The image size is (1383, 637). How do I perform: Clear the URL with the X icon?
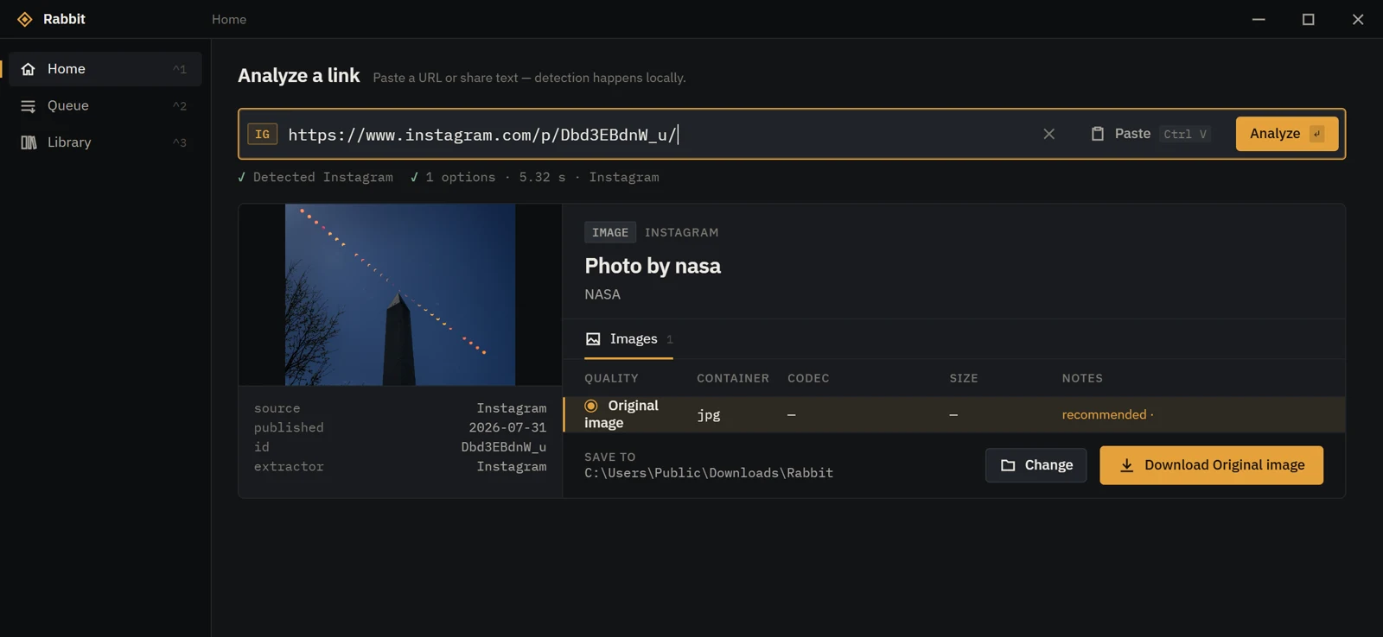(x=1048, y=134)
